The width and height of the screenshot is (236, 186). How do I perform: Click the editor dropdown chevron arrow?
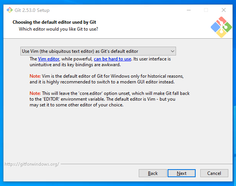[172, 51]
